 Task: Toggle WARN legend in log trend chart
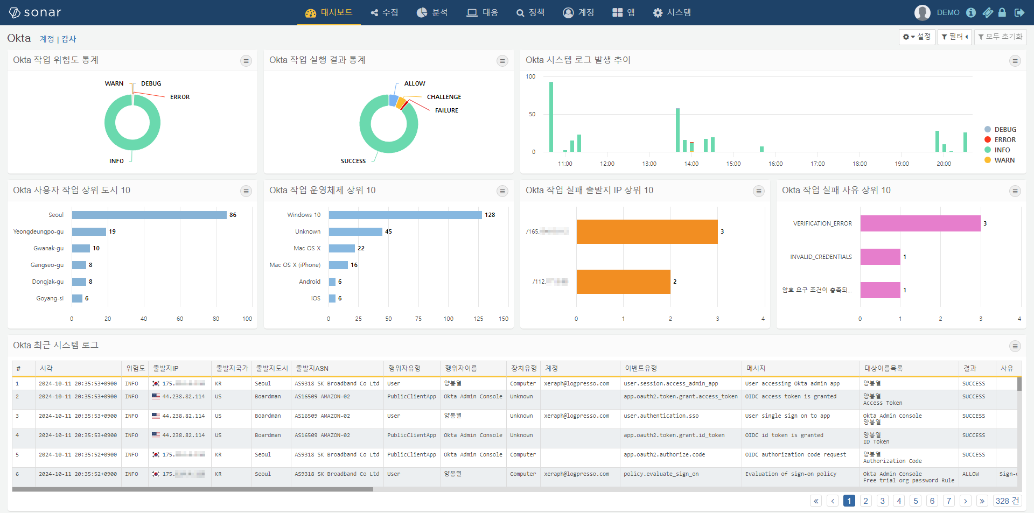1000,160
